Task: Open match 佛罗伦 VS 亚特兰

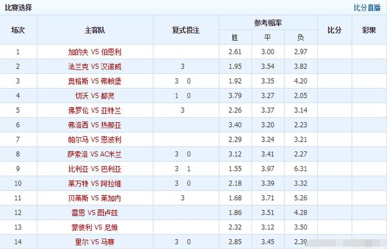Action: click(x=95, y=110)
